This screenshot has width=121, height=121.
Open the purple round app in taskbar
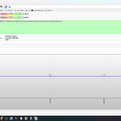[x=21, y=118]
